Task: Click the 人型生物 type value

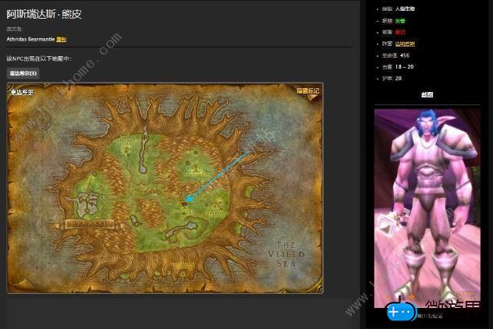Action: point(405,9)
